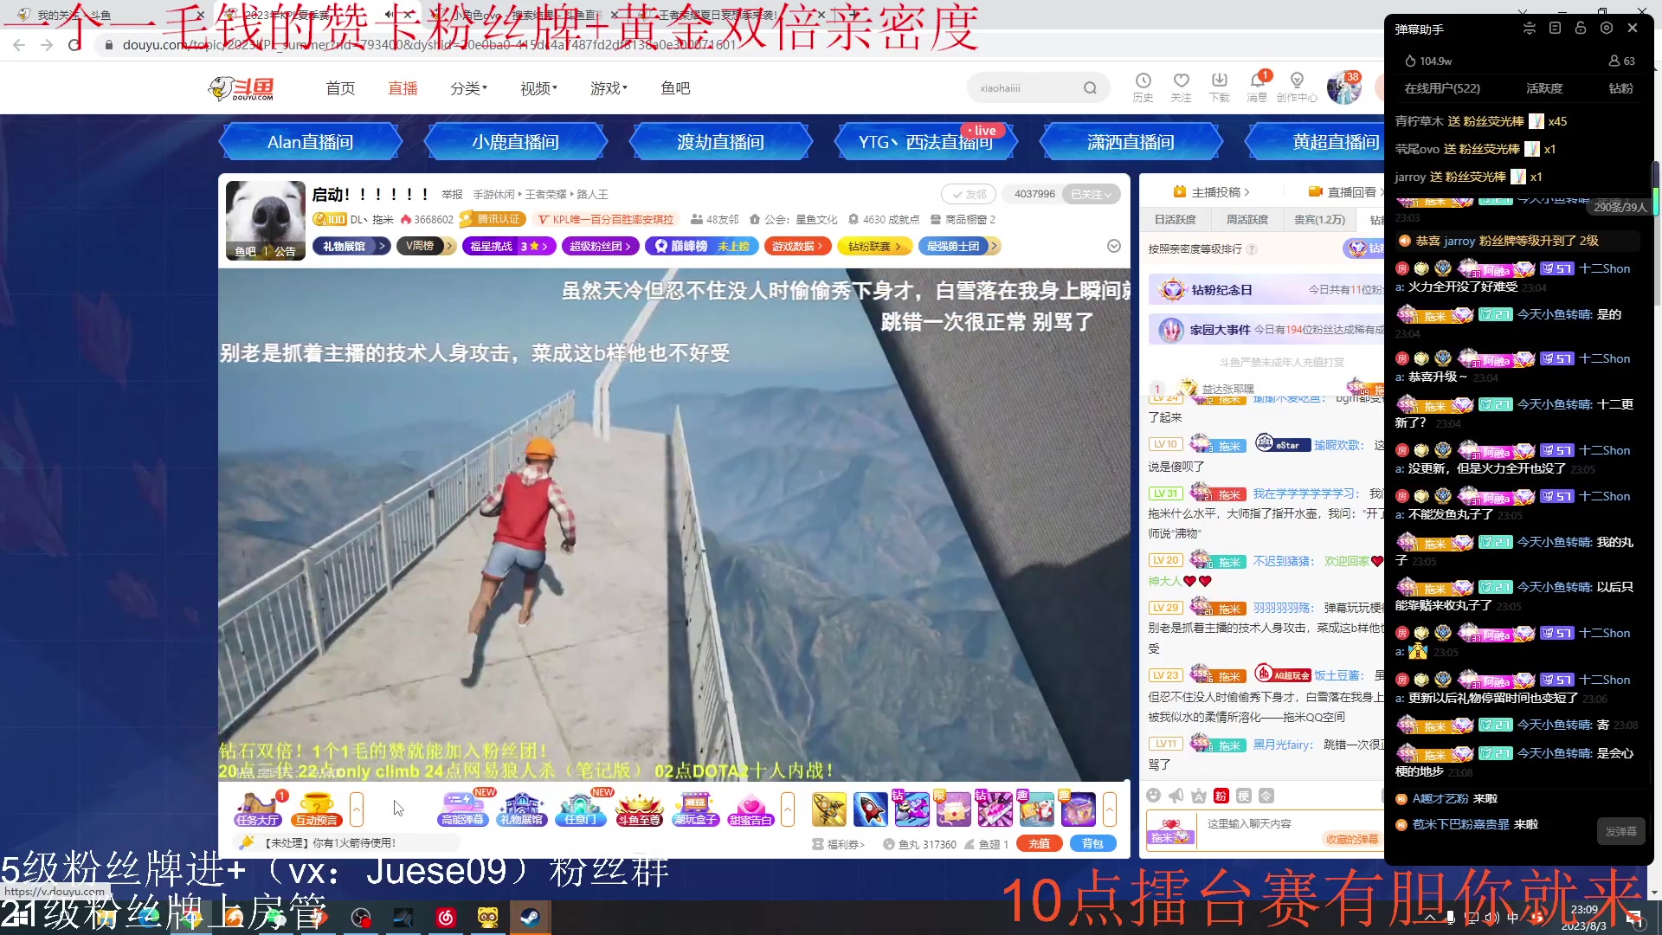The width and height of the screenshot is (1662, 935).
Task: Click the 令 icon above the chat input
Action: point(1266,796)
